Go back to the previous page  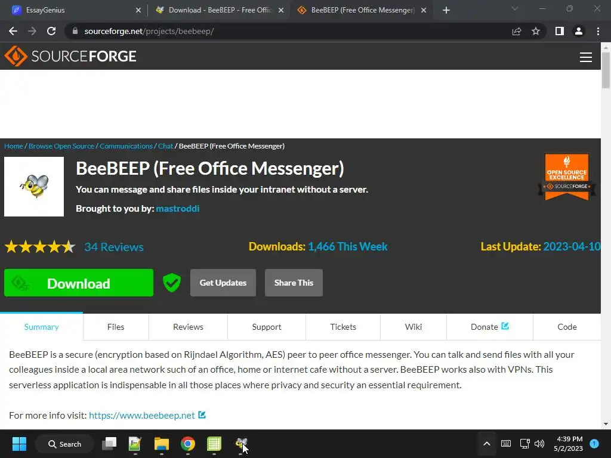[x=13, y=31]
